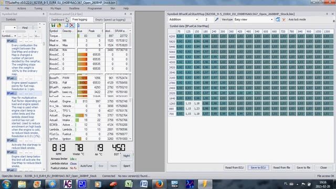The height and width of the screenshot is (189, 336).
Task: Select the Norm mode button
Action: click(x=113, y=166)
